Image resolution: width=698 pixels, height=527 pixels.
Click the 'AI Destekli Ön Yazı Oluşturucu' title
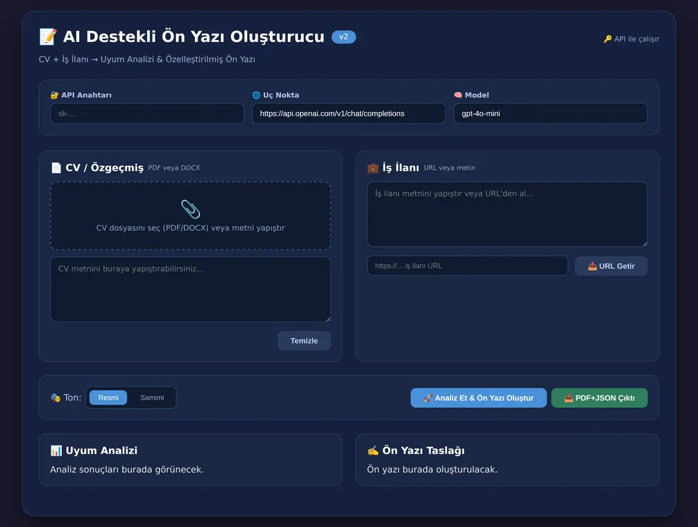coord(194,37)
